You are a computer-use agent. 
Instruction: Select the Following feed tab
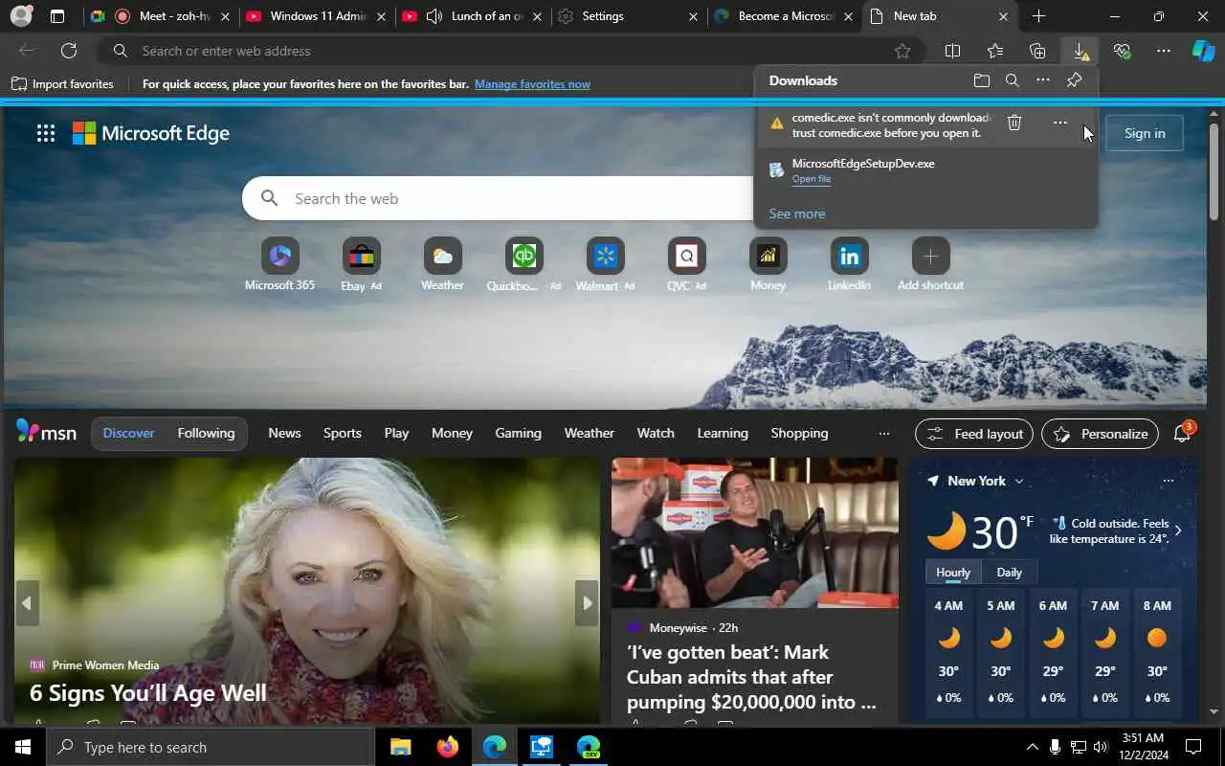tap(206, 434)
